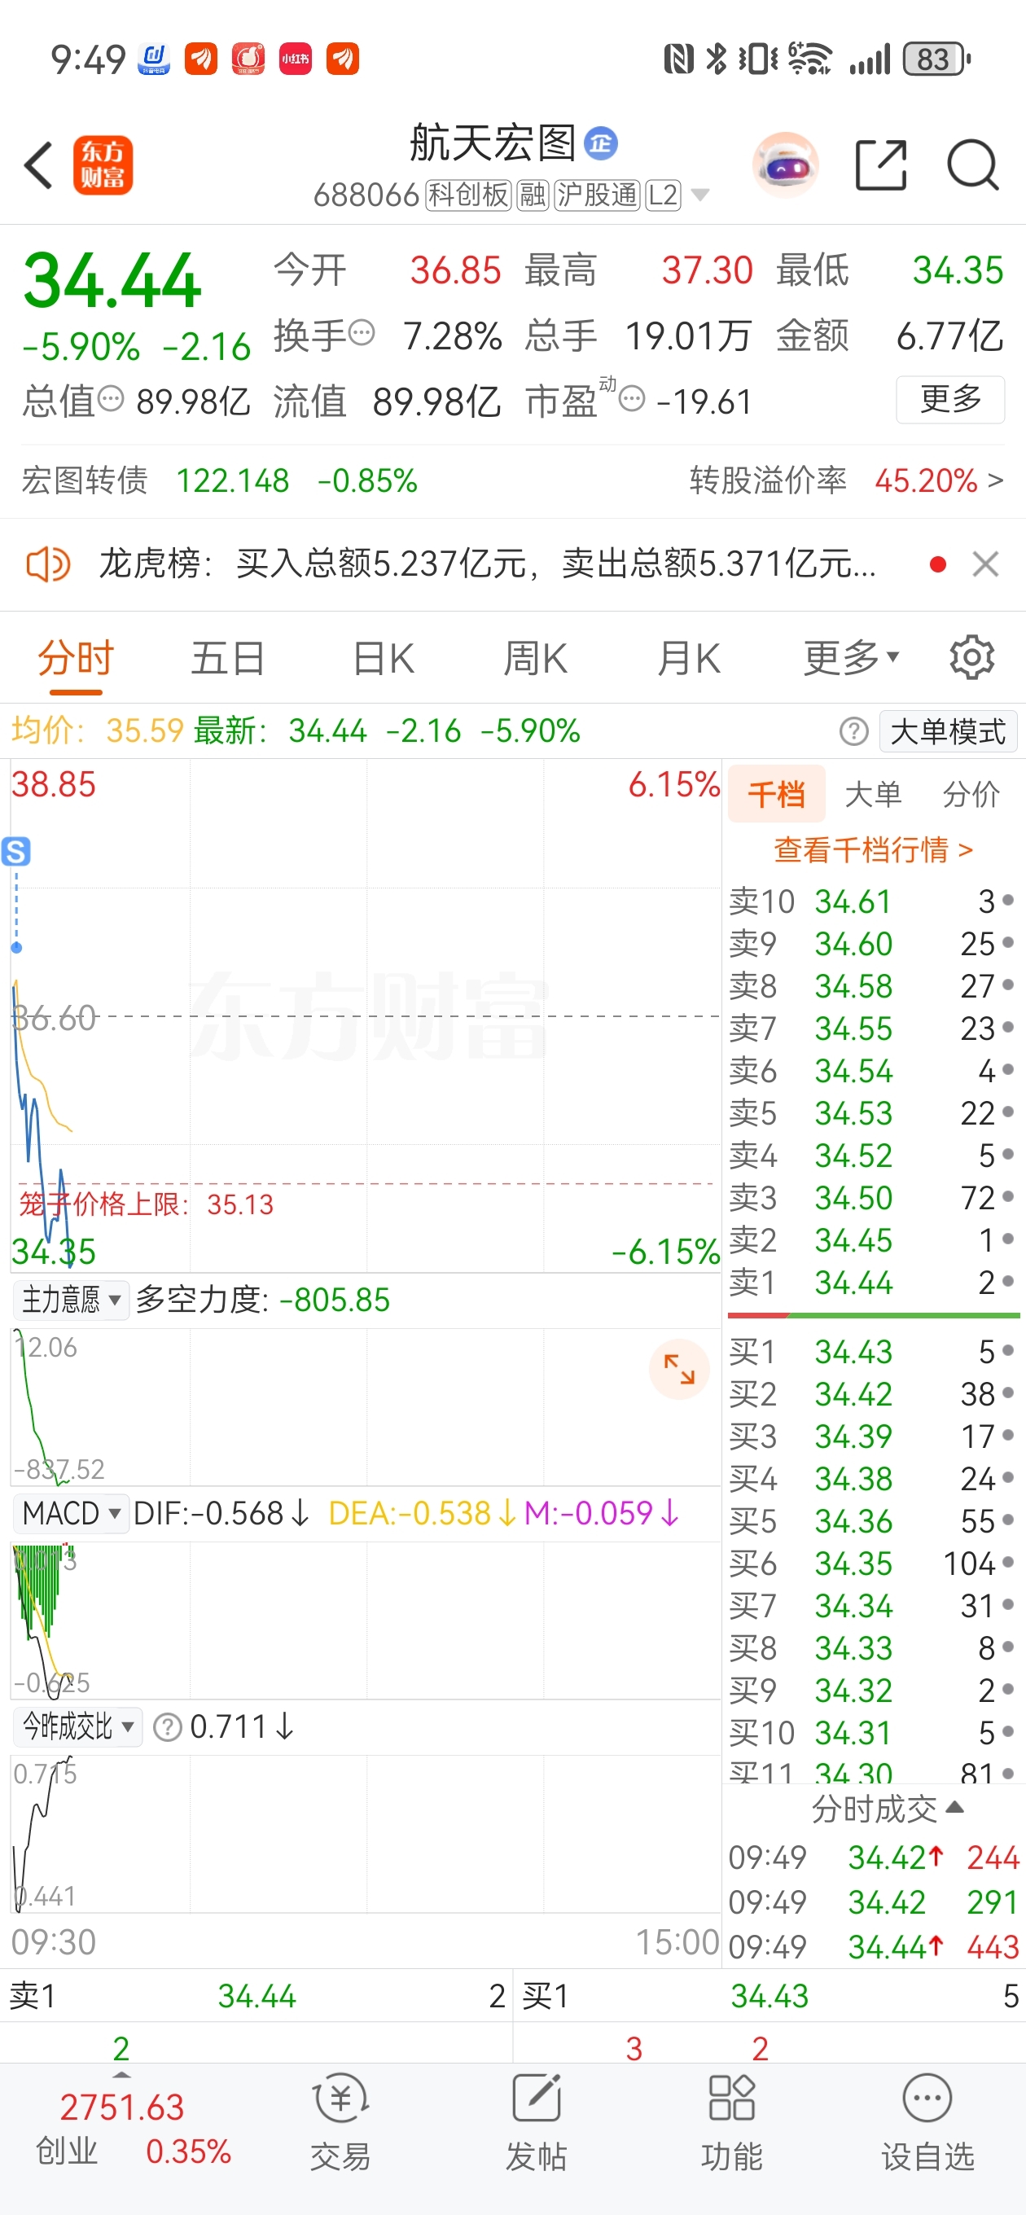The height and width of the screenshot is (2215, 1026).
Task: Open 查看千档行情 link
Action: [x=873, y=849]
